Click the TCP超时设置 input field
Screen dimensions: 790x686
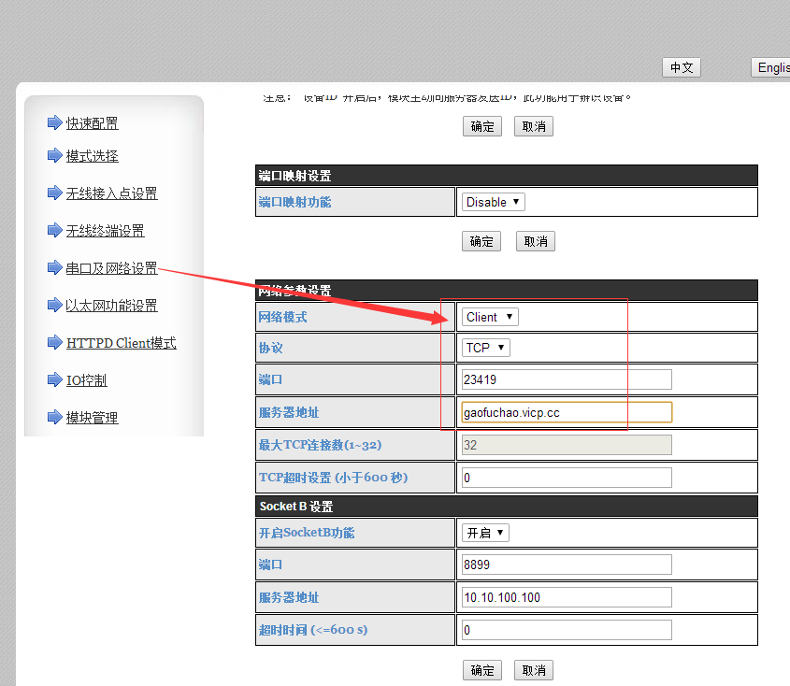coord(567,478)
